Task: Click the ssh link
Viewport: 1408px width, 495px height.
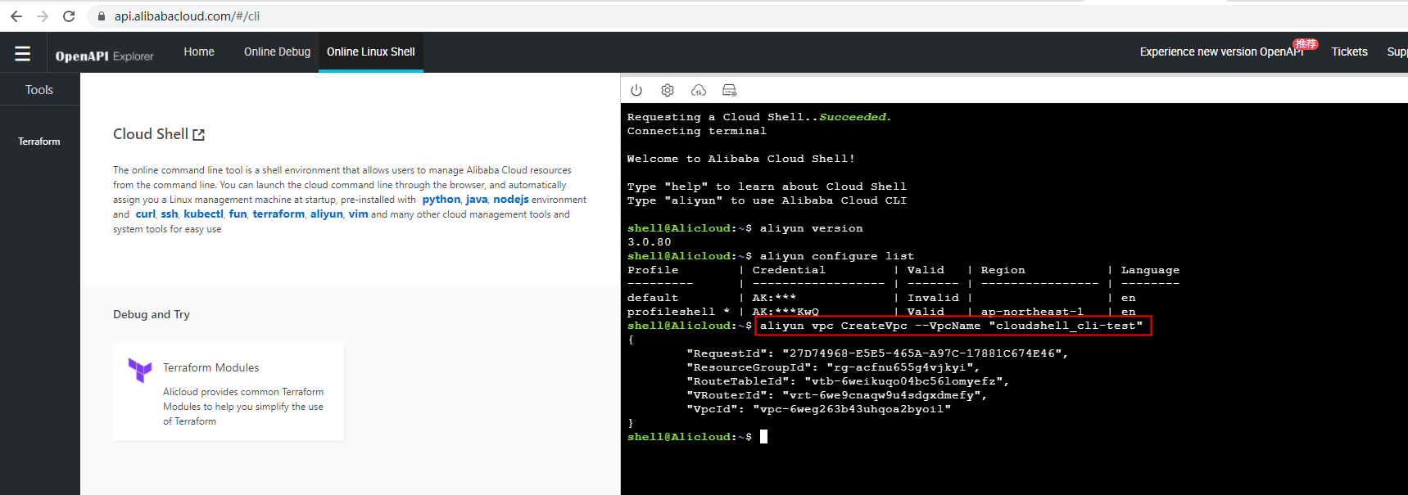Action: coord(170,214)
